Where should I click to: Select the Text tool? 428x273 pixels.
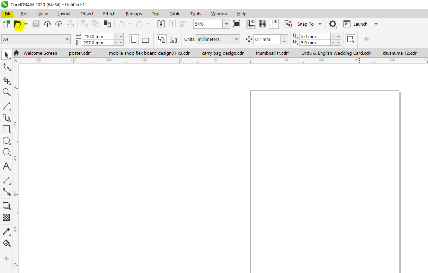(x=6, y=166)
